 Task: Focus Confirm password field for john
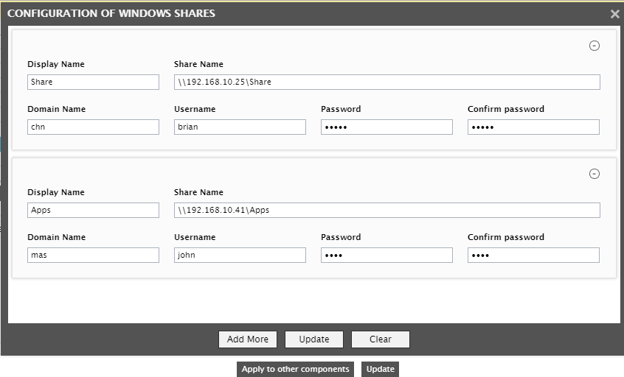pos(533,255)
